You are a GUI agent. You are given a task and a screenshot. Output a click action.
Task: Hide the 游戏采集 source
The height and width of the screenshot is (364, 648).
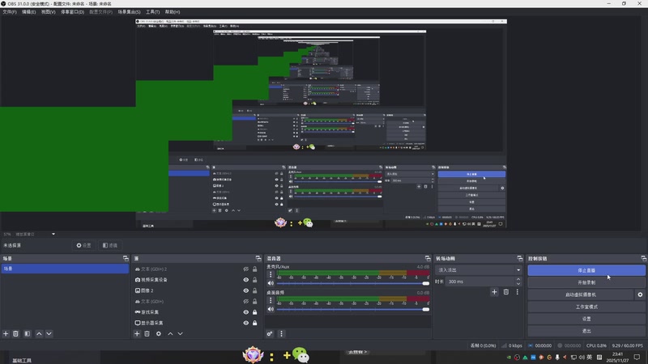(x=246, y=312)
